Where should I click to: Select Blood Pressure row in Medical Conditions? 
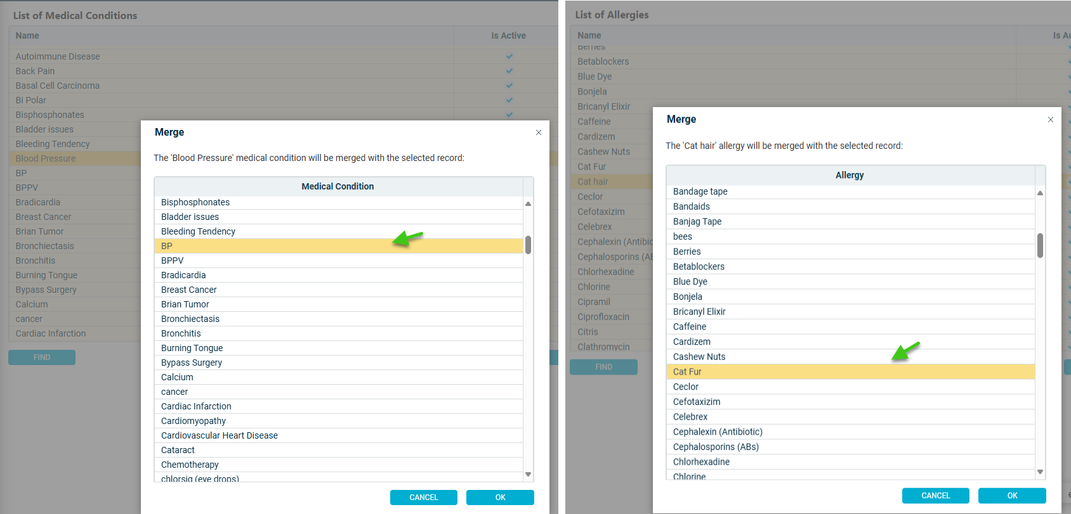(x=75, y=158)
